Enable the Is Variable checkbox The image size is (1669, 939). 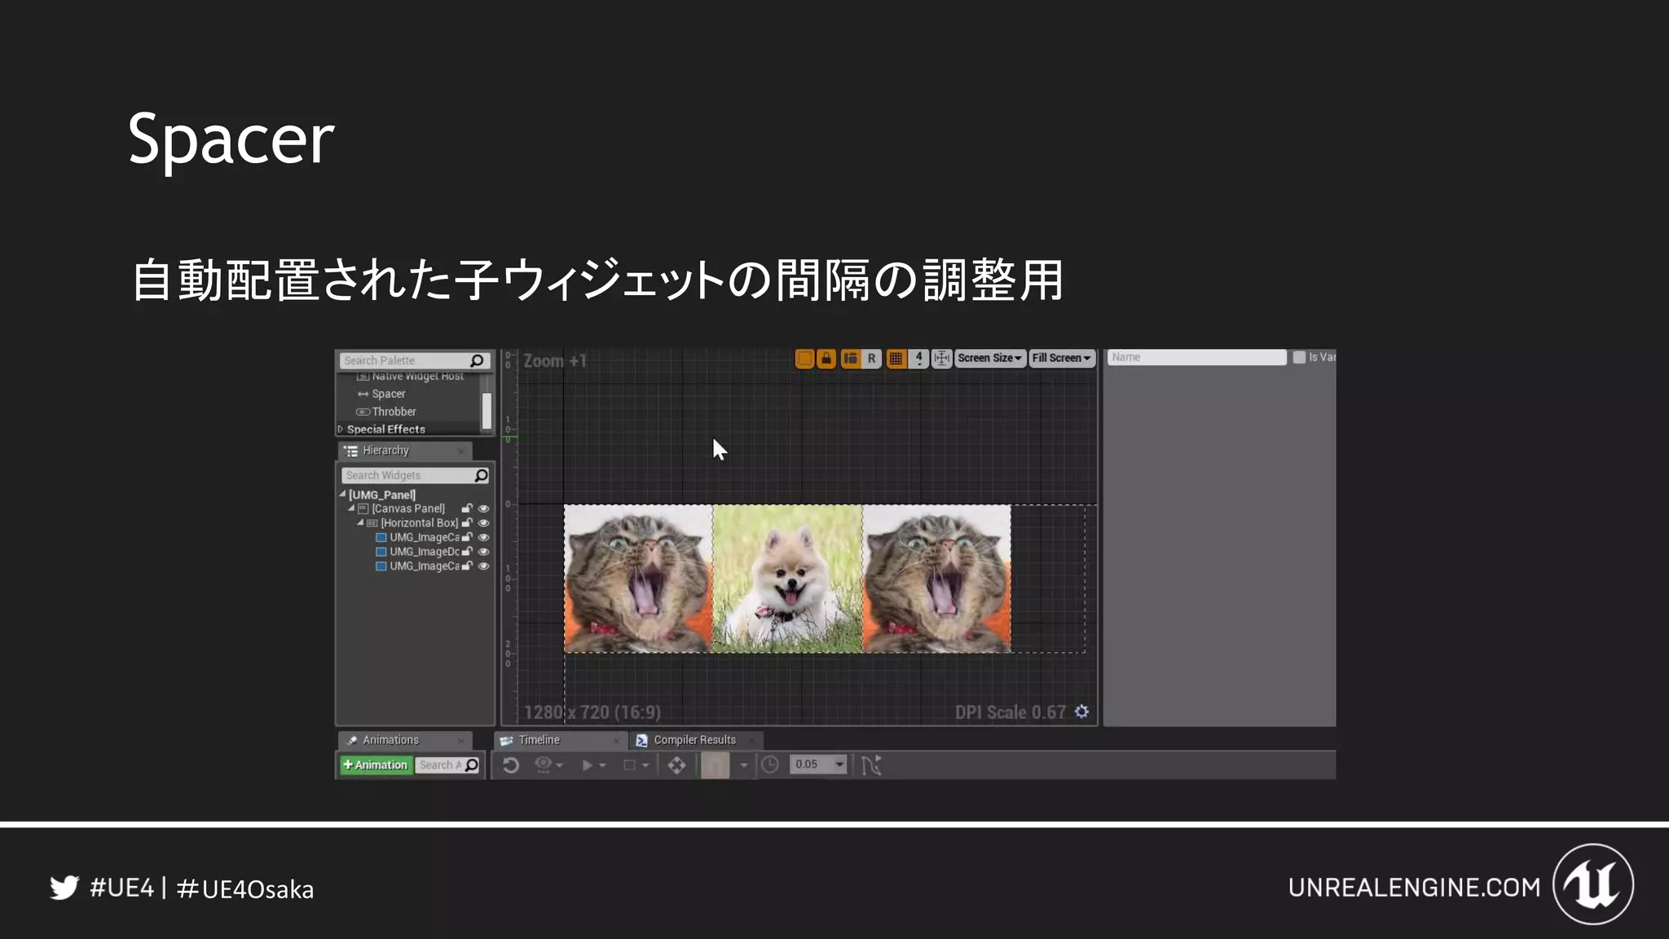[x=1299, y=357]
